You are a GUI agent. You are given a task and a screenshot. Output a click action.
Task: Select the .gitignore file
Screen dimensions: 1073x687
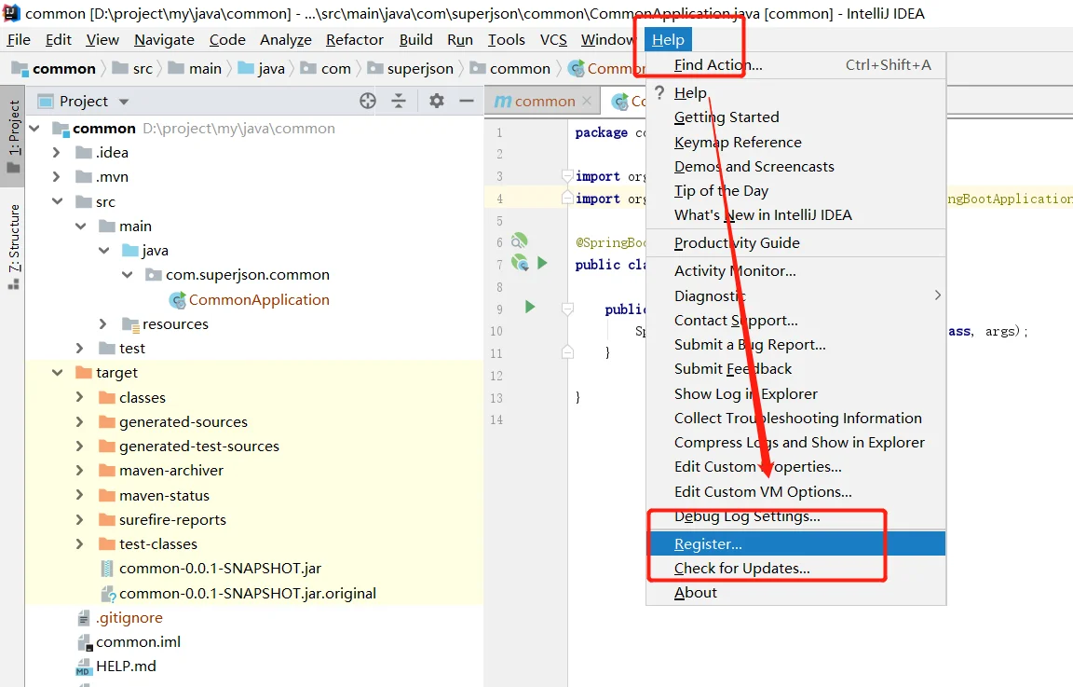click(x=120, y=618)
